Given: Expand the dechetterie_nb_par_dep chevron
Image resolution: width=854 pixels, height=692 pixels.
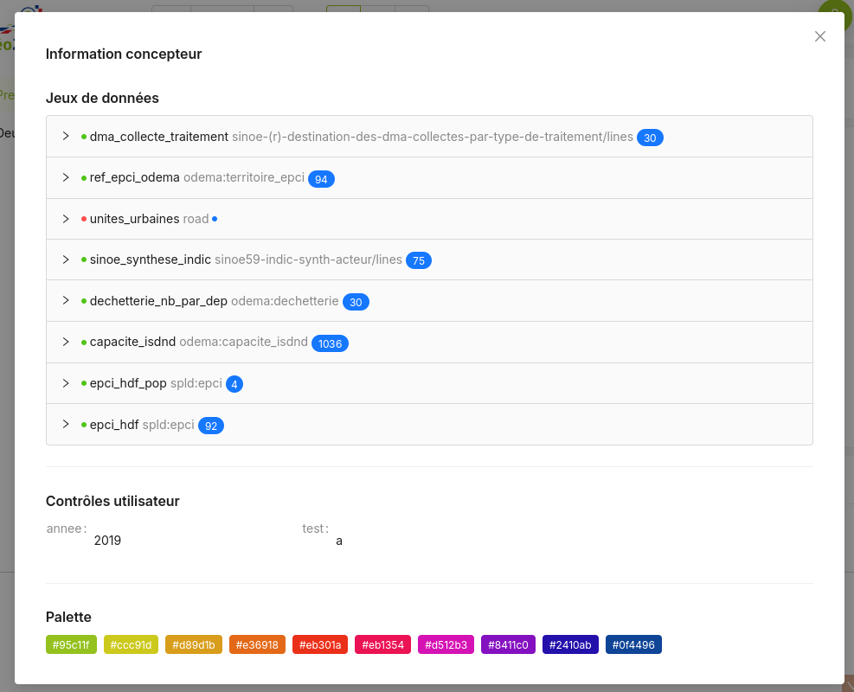Looking at the screenshot, I should point(66,301).
